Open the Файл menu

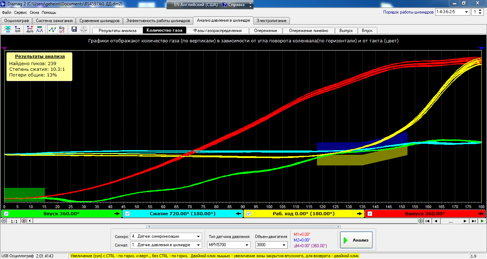coord(6,12)
